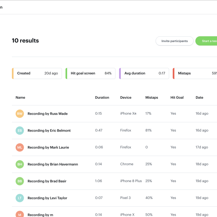Open Recording by Eric Belmont
This screenshot has height=217, width=217.
49,131
